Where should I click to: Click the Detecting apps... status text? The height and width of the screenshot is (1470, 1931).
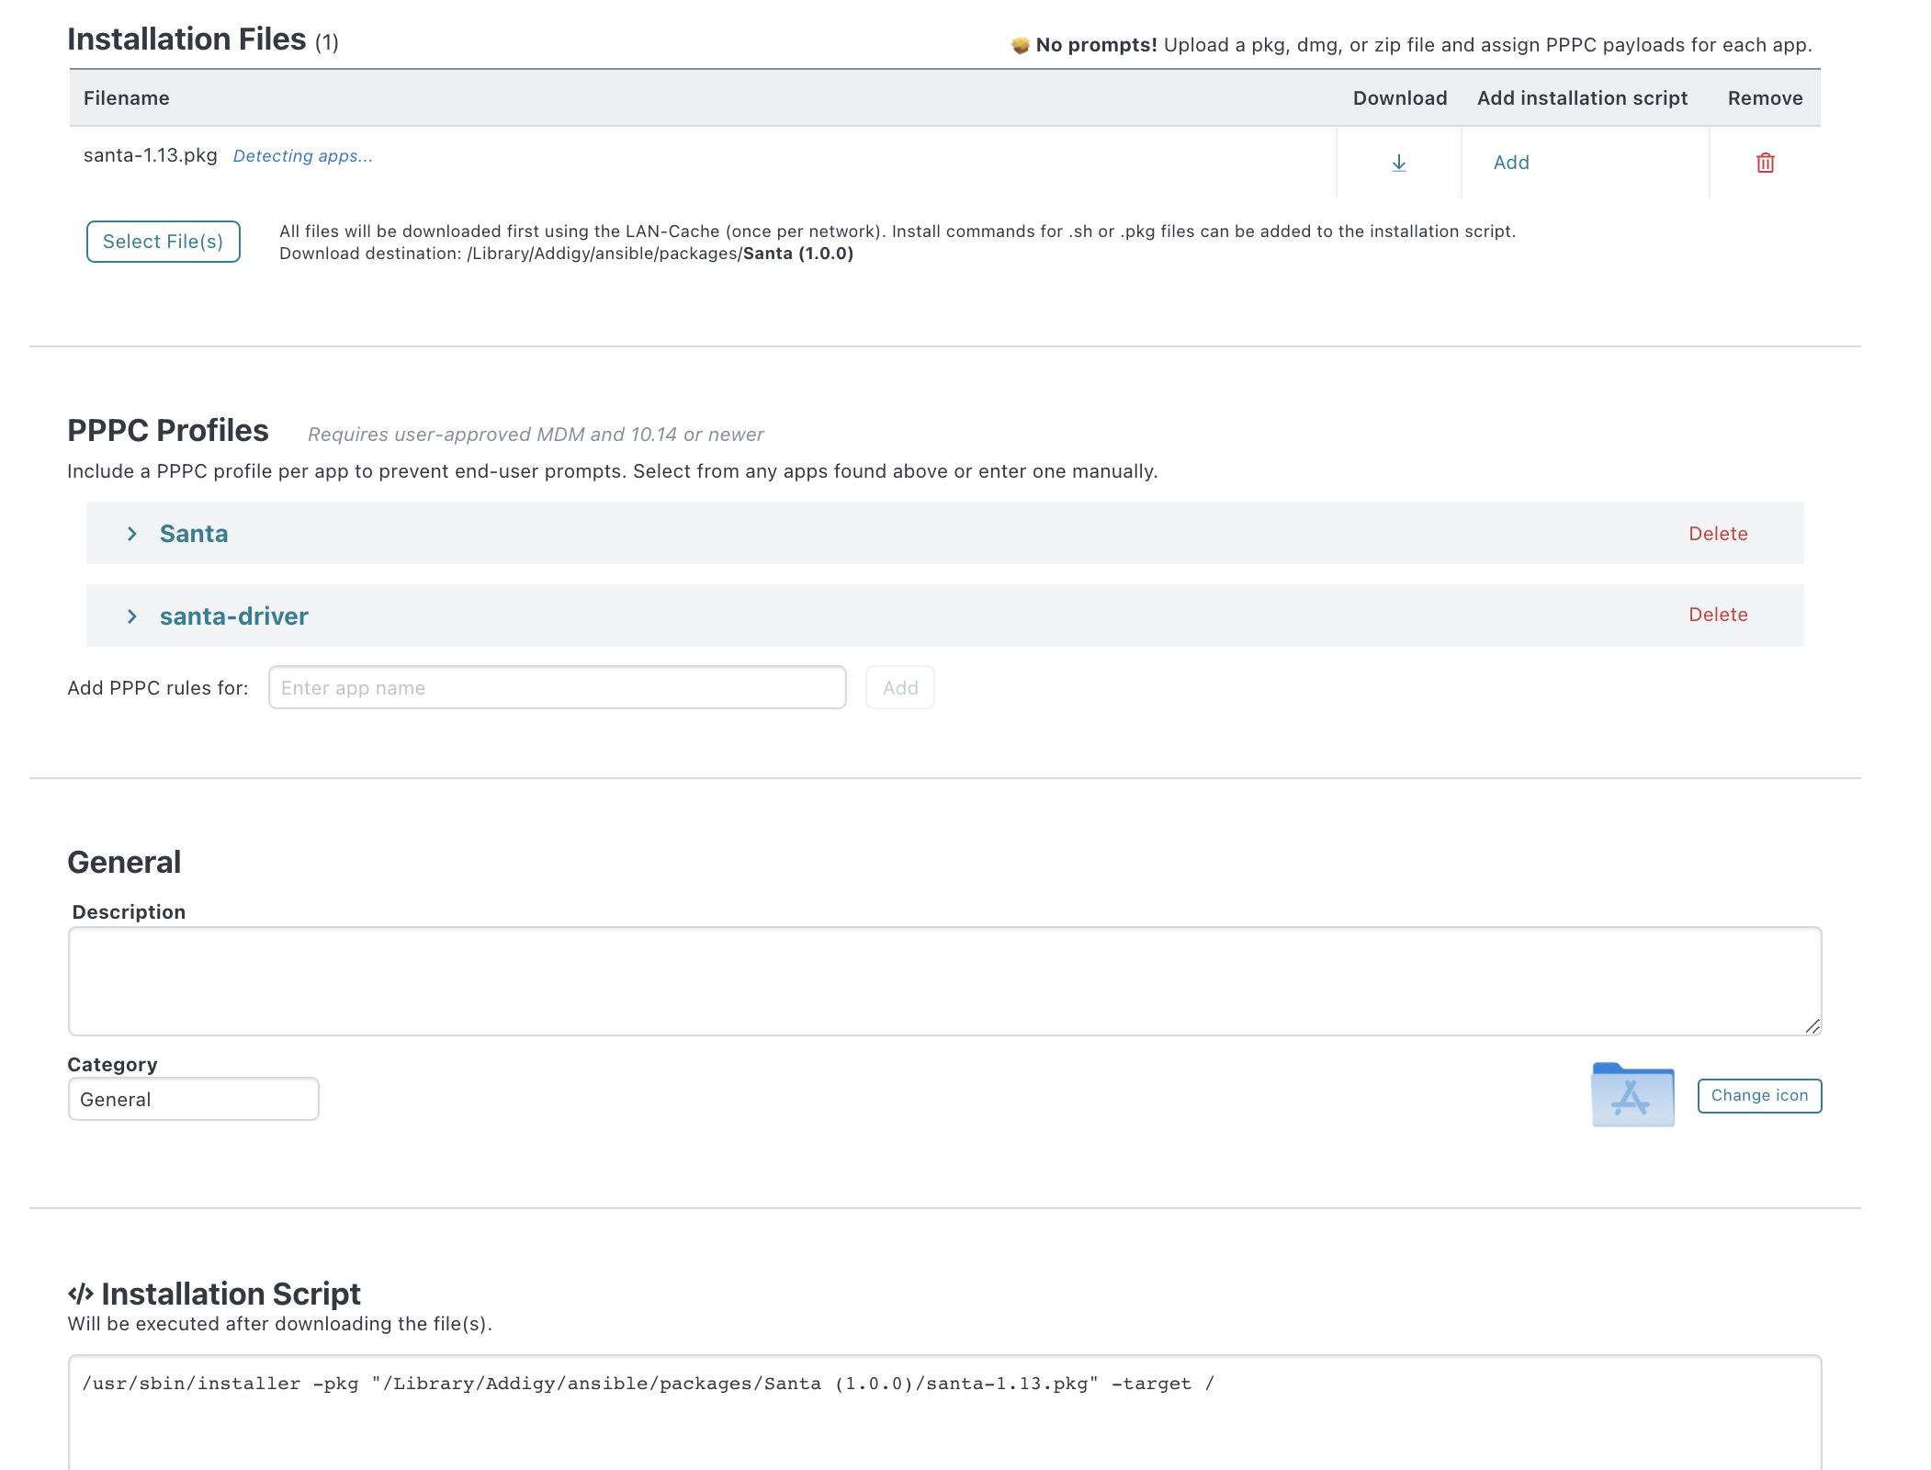[303, 156]
